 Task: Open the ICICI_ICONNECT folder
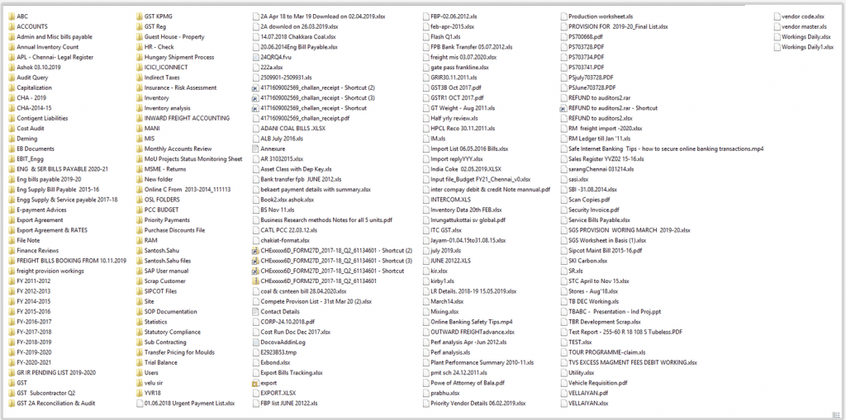(x=168, y=68)
